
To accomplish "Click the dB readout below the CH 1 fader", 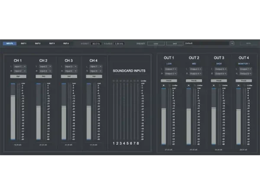I will pos(18,145).
